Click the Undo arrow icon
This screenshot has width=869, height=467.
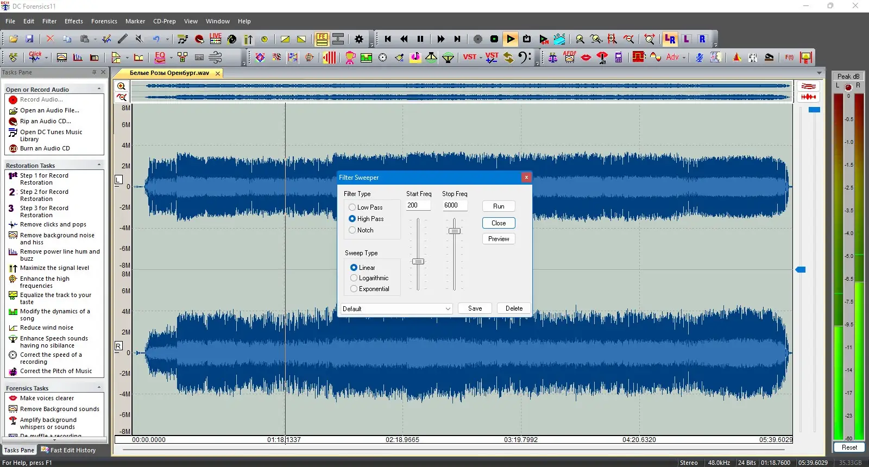click(156, 39)
